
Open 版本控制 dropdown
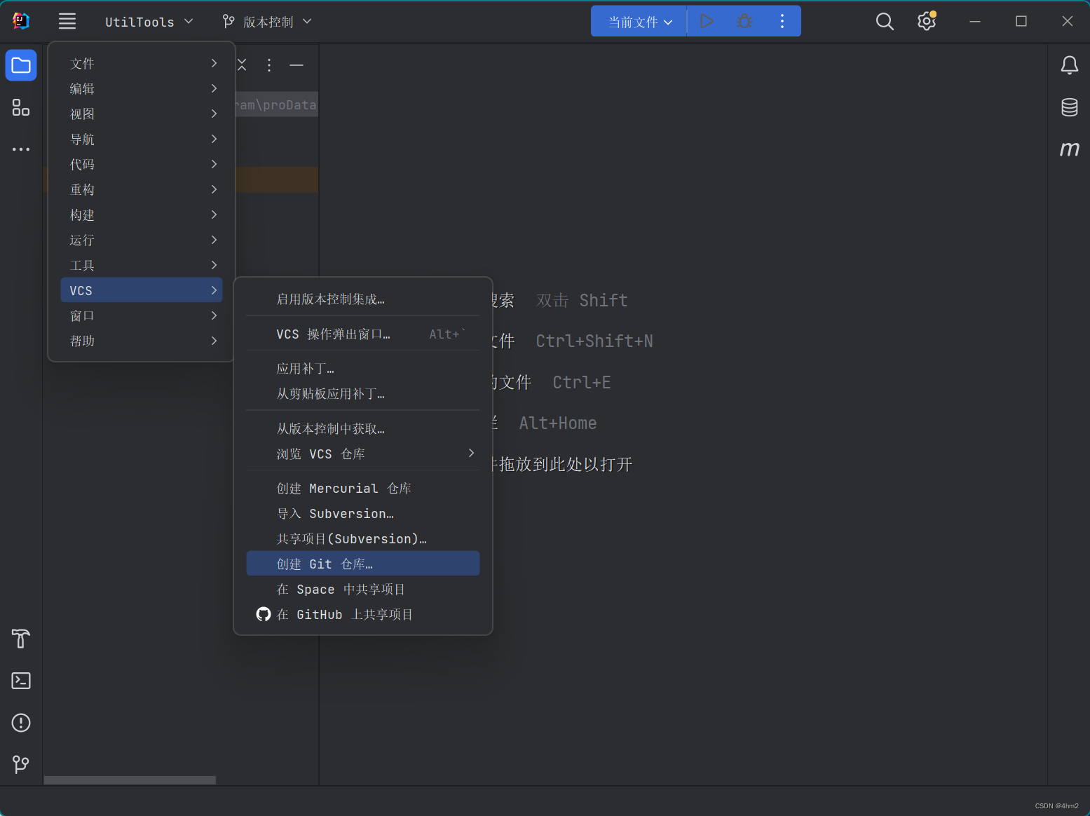click(x=266, y=22)
